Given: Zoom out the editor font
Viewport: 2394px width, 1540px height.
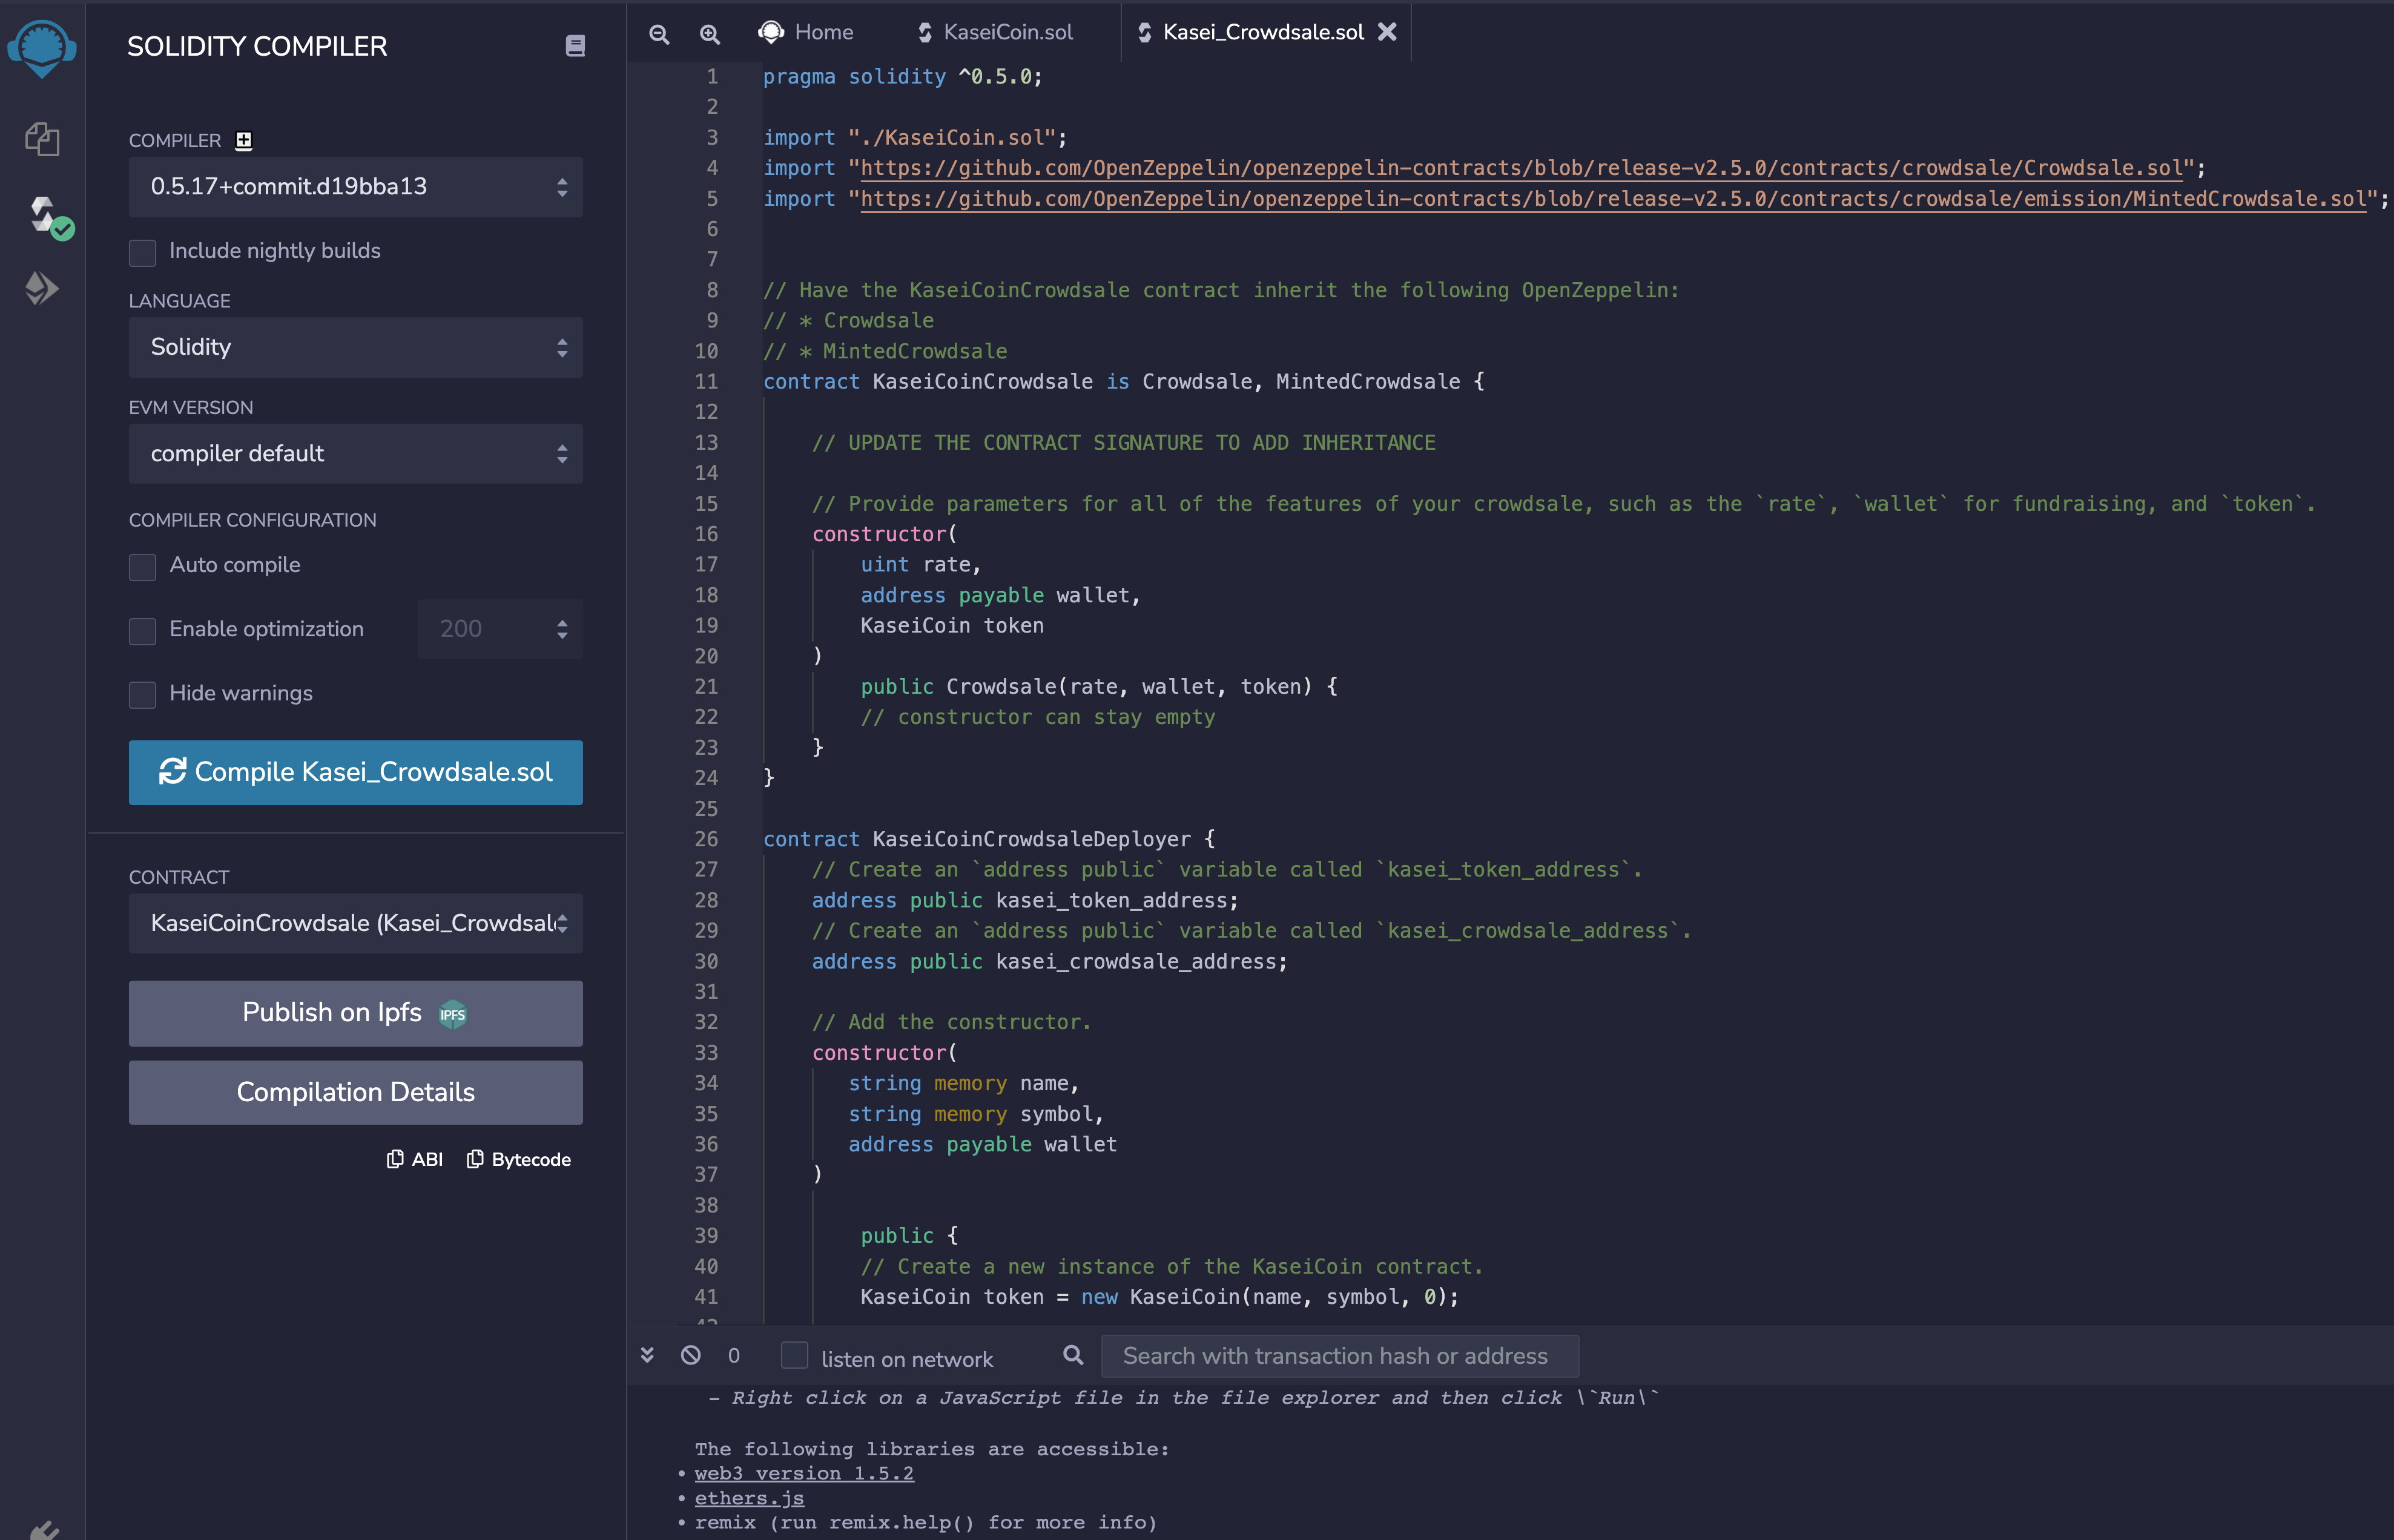Looking at the screenshot, I should pyautogui.click(x=659, y=34).
